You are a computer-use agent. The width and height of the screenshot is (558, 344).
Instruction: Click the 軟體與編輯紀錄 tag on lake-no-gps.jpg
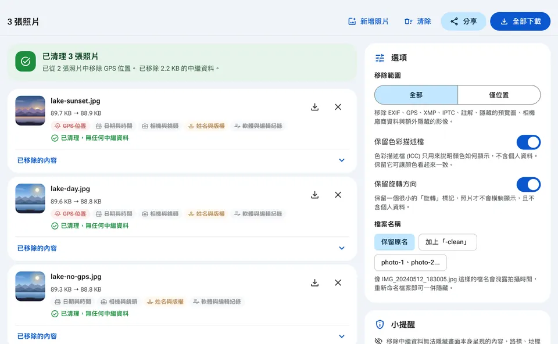(217, 302)
